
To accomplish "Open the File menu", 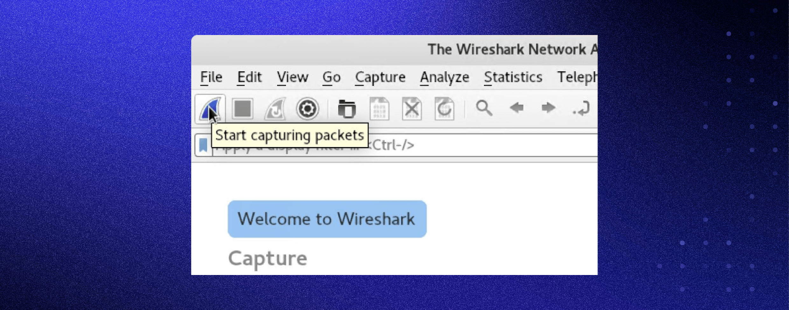I will pyautogui.click(x=211, y=77).
